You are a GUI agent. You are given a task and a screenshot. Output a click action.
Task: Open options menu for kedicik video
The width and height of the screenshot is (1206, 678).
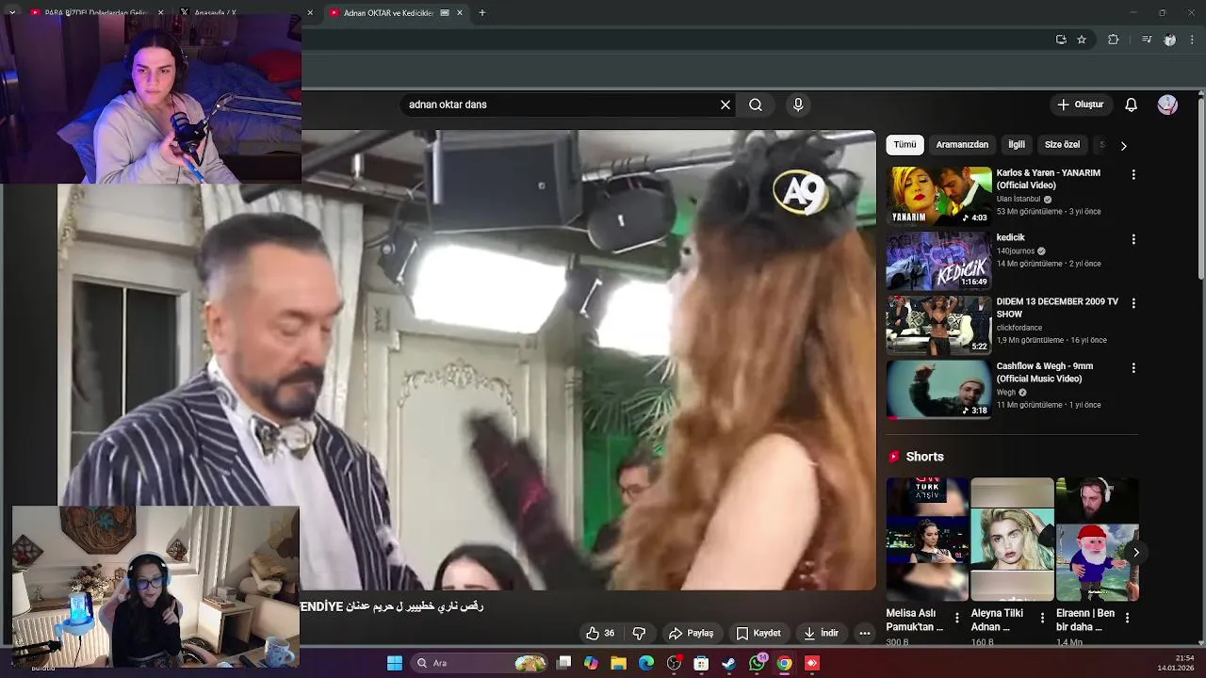pos(1133,239)
